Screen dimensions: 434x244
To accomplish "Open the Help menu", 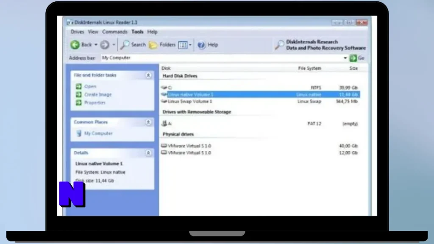I will pos(152,32).
